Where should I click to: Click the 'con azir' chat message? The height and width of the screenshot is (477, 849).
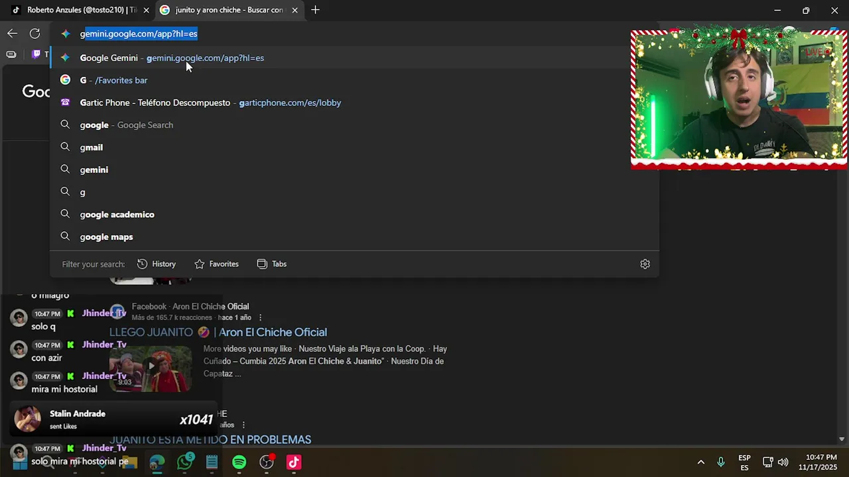(46, 358)
